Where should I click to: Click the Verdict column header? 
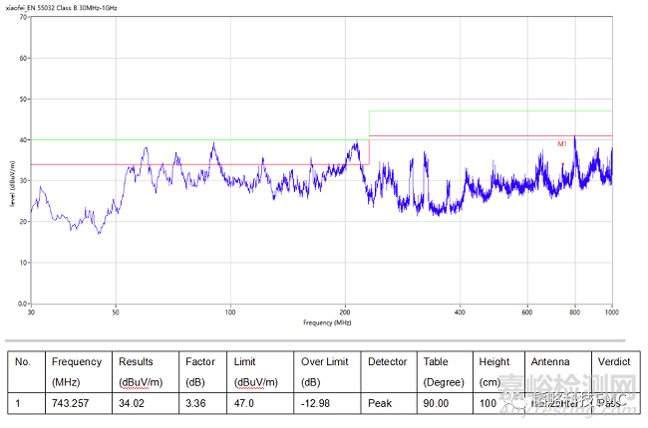click(x=615, y=362)
